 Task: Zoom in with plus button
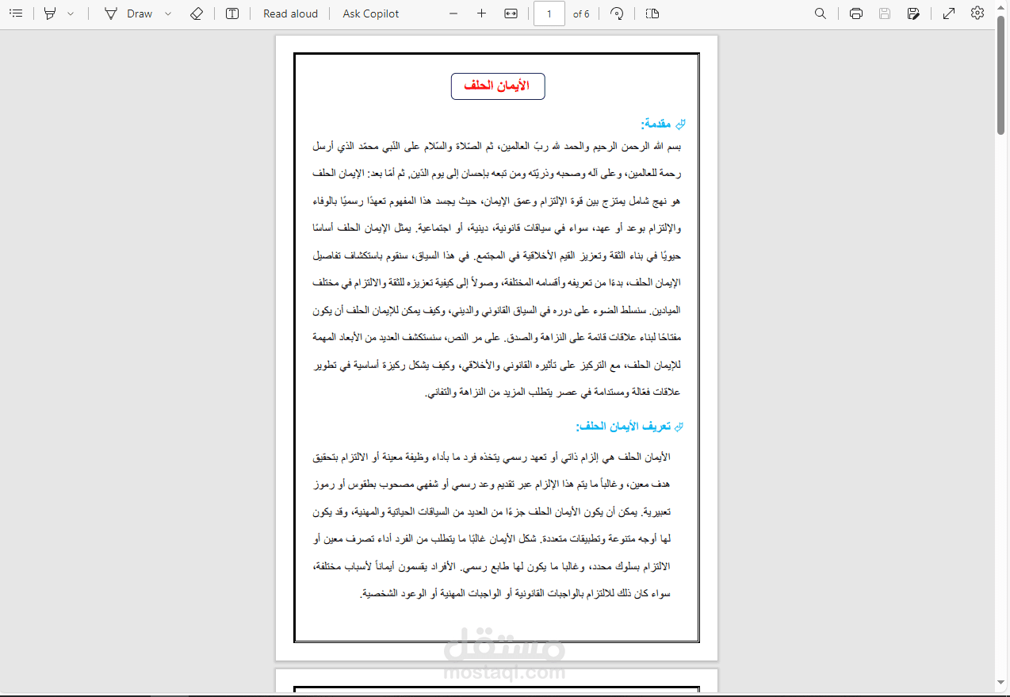(x=482, y=13)
